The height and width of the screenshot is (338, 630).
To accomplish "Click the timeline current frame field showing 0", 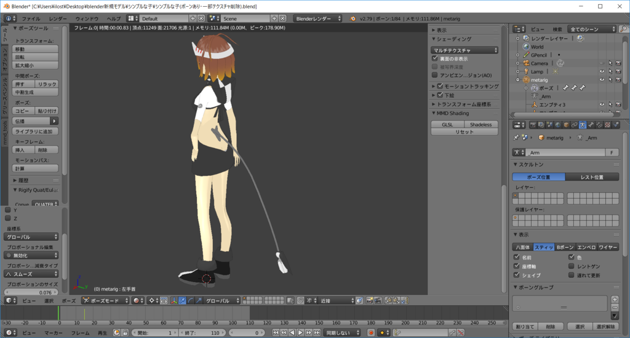I will pos(247,333).
